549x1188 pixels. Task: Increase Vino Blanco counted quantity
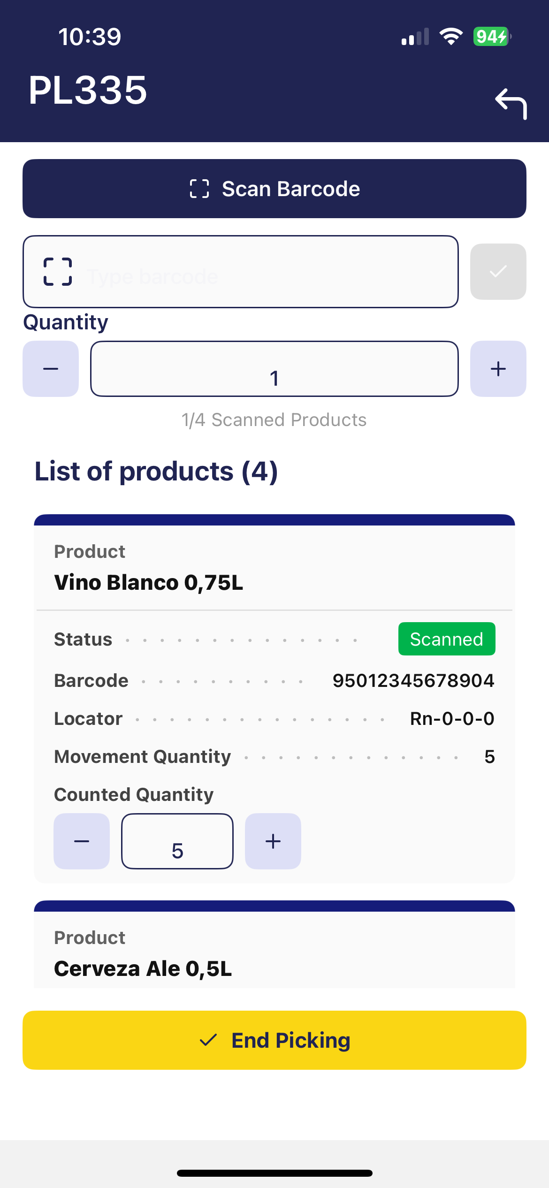[273, 841]
